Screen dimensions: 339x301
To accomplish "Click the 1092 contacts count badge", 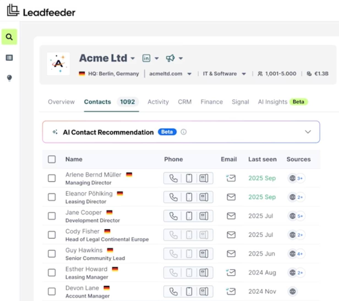I will tap(127, 102).
